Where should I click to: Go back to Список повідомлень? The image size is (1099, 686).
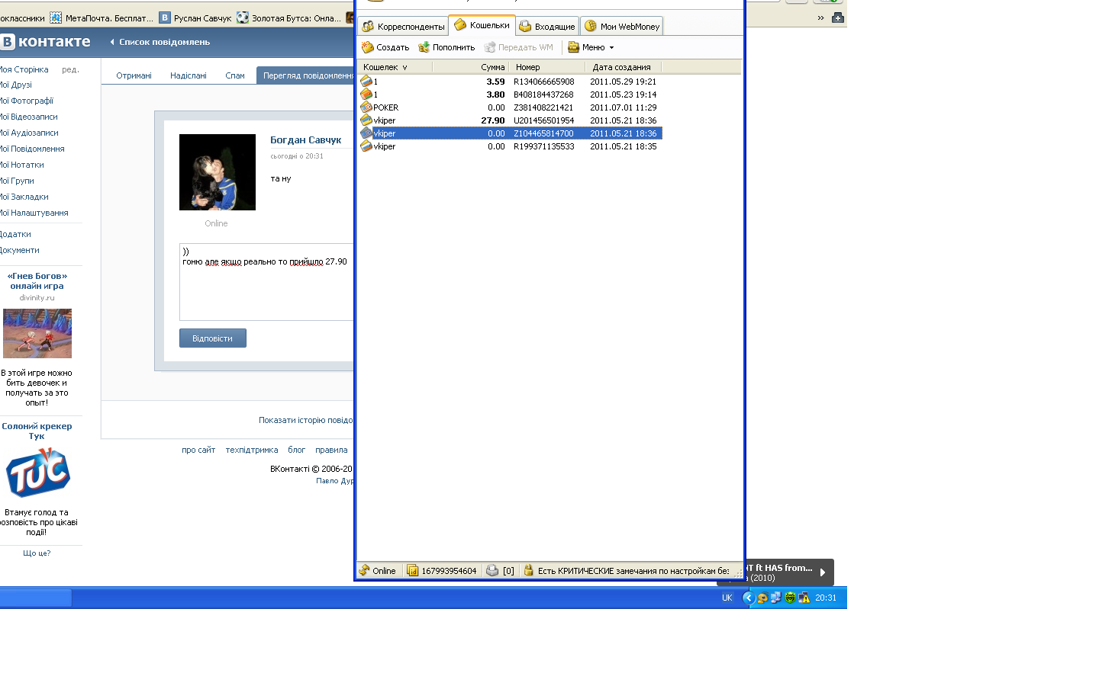click(160, 42)
